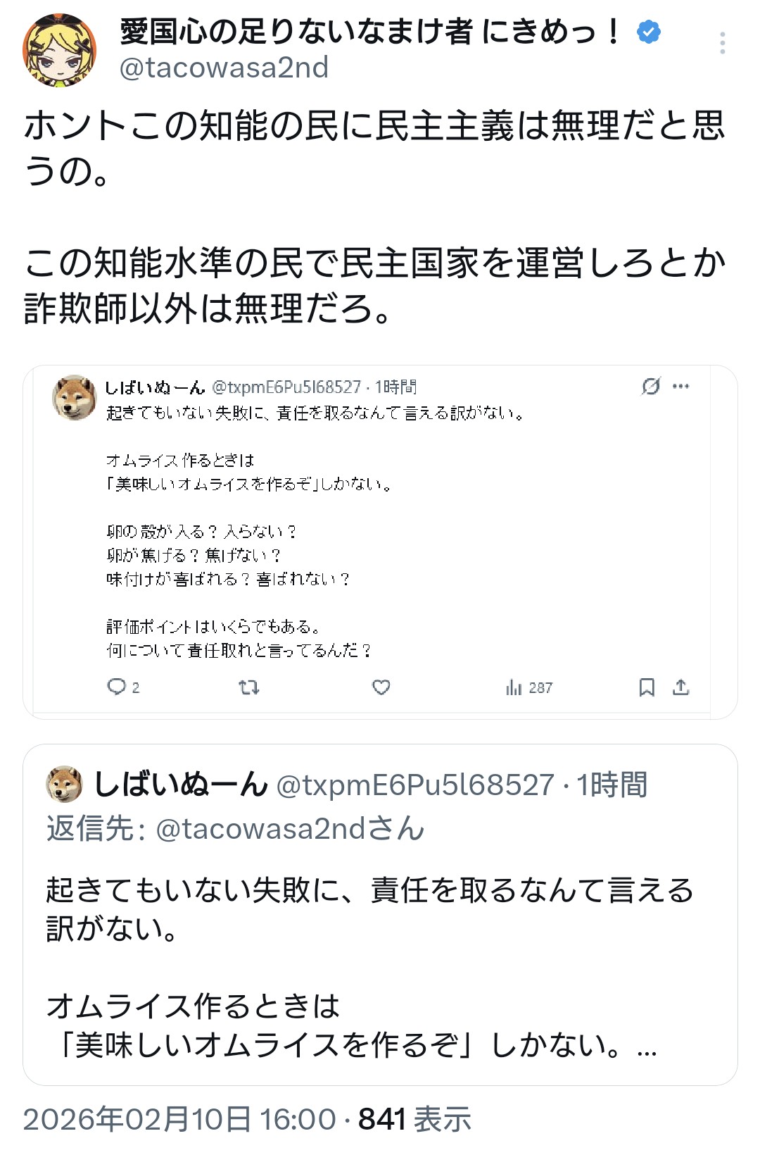Image resolution: width=760 pixels, height=1155 pixels.
Task: Click the bar-chart views icon showing 287
Action: coord(514,687)
